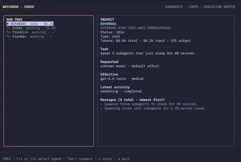Click the WATCHDOG title text
Viewport: 241px width, 162px height.
click(10, 7)
